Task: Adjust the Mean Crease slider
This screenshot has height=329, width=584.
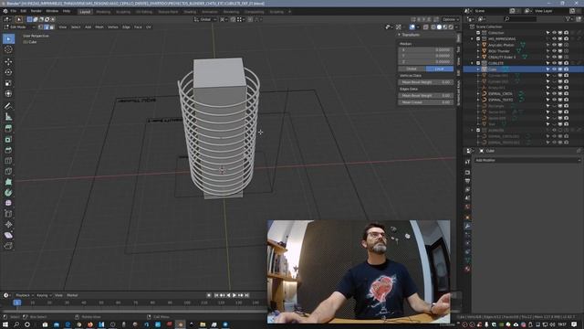Action: (426, 102)
